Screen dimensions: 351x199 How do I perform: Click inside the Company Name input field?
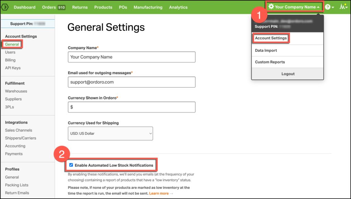click(132, 57)
